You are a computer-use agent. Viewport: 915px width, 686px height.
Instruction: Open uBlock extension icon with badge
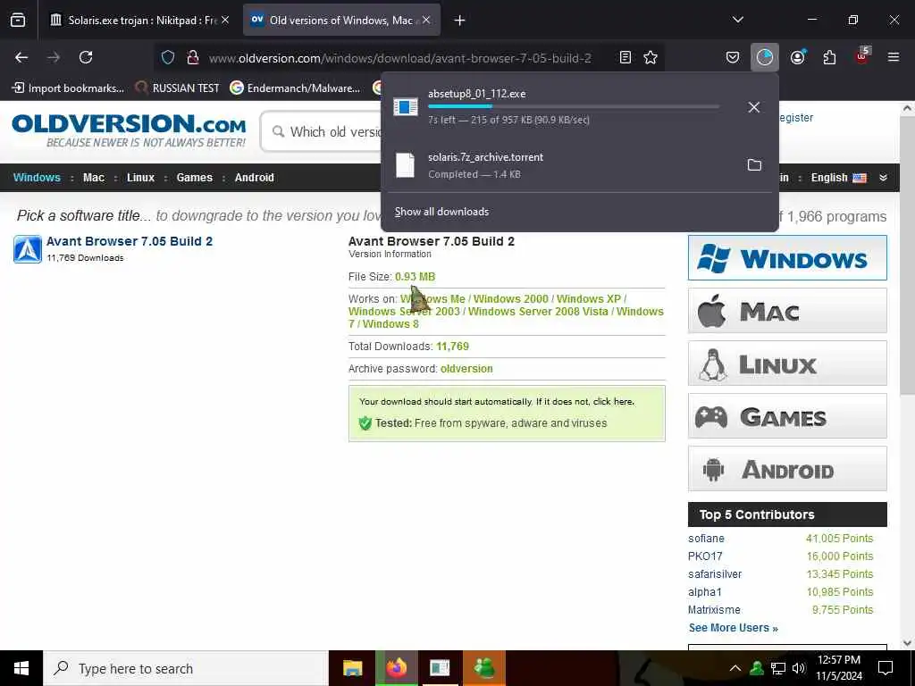click(x=862, y=56)
